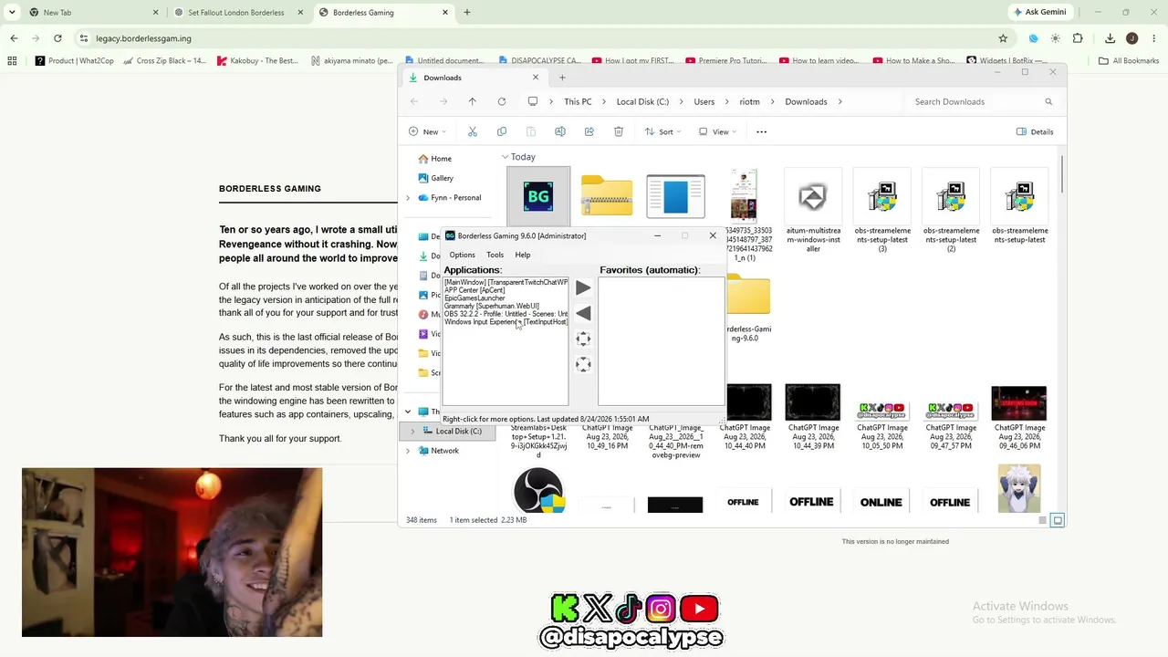The width and height of the screenshot is (1168, 657).
Task: Open the Chrome extensions puzzle icon
Action: [x=1078, y=38]
